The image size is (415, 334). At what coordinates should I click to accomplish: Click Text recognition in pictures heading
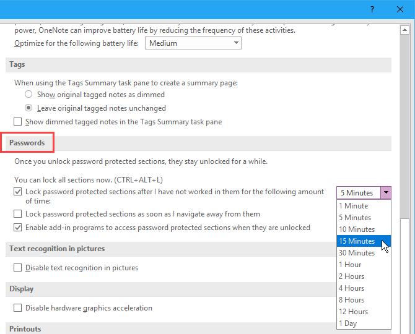coord(57,249)
